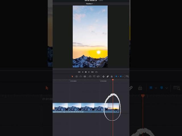
Task: Play the timeline forward
Action: pos(89,72)
